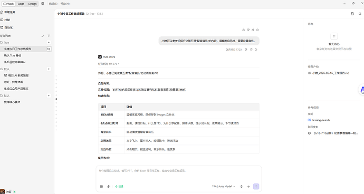Open the TRAE Auto Model dropdown
This screenshot has width=364, height=194.
click(224, 187)
